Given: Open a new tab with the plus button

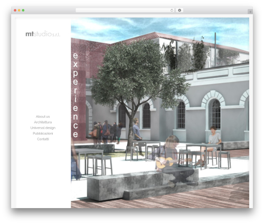Looking at the screenshot, I should tap(250, 12).
